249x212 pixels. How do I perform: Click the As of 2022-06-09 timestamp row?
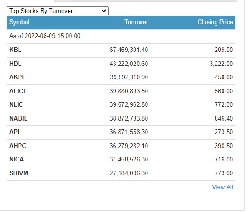coord(121,36)
